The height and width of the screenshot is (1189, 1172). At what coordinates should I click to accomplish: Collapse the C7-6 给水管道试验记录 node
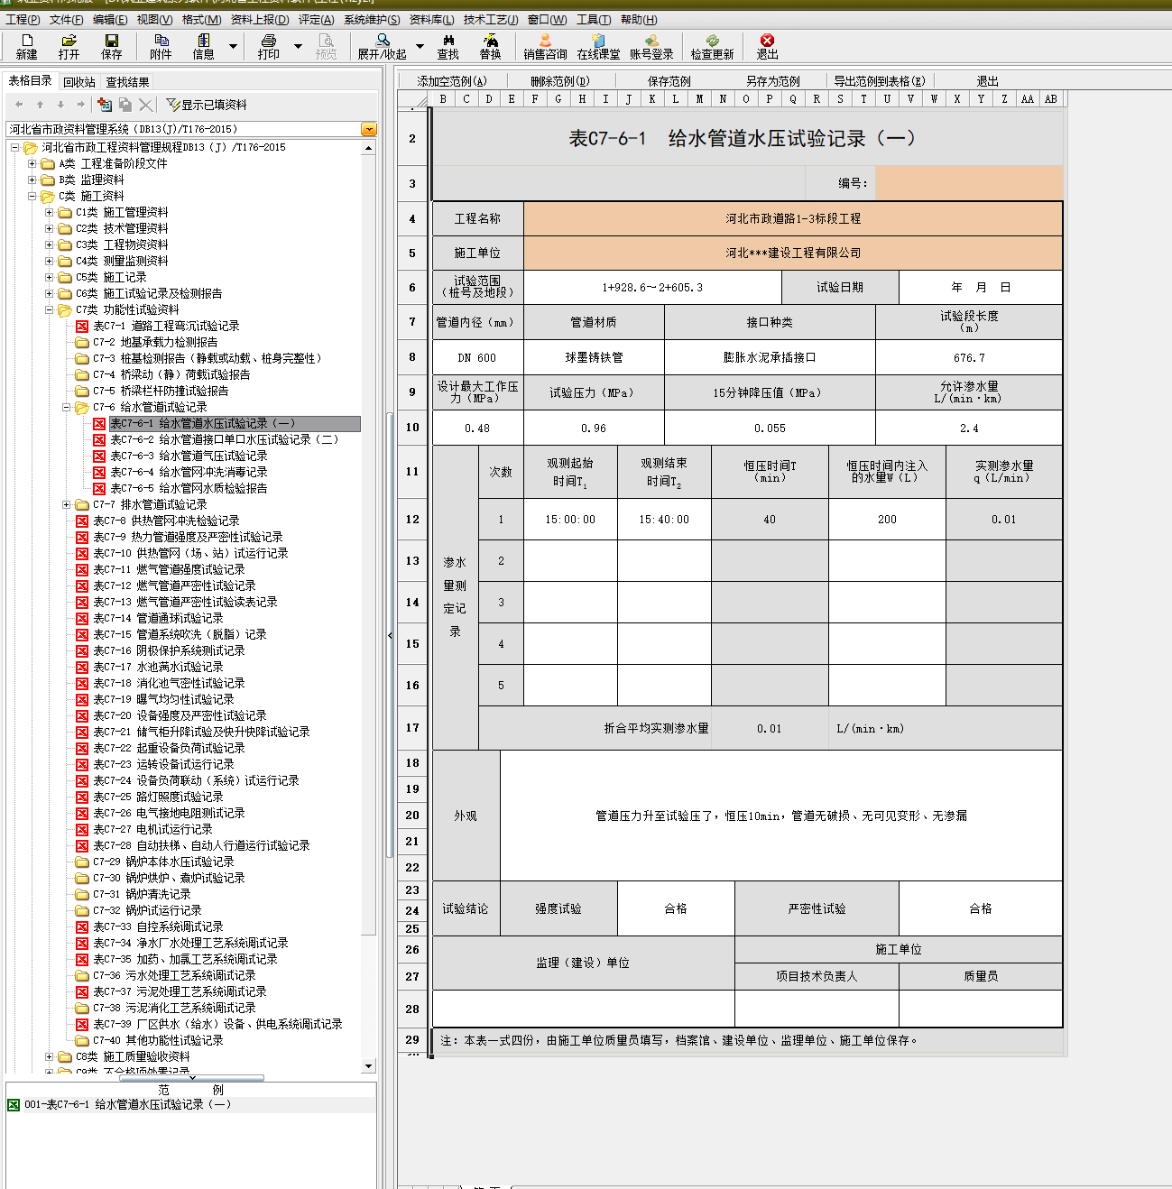(66, 407)
